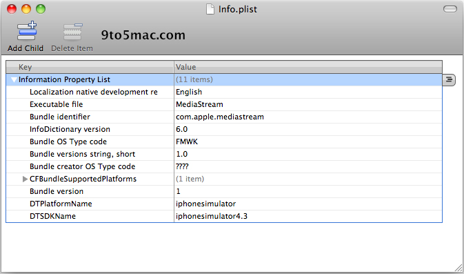Viewport: 464px width, 274px height.
Task: Select the Bundle OS Type code row
Action: tap(224, 142)
